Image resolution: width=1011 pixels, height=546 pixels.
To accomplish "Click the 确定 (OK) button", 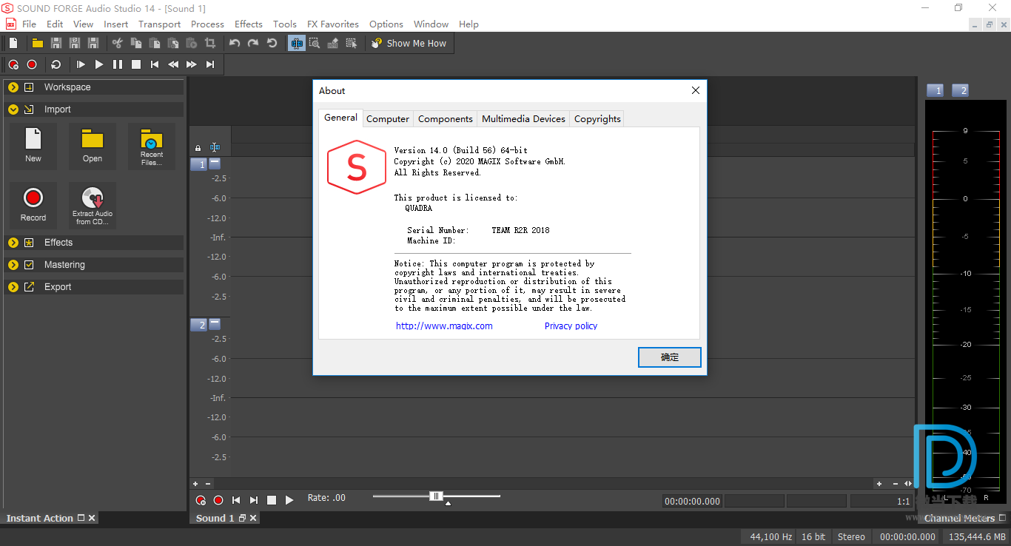I will (x=670, y=357).
